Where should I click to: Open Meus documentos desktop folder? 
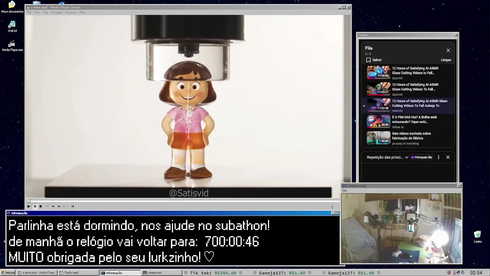pyautogui.click(x=12, y=7)
